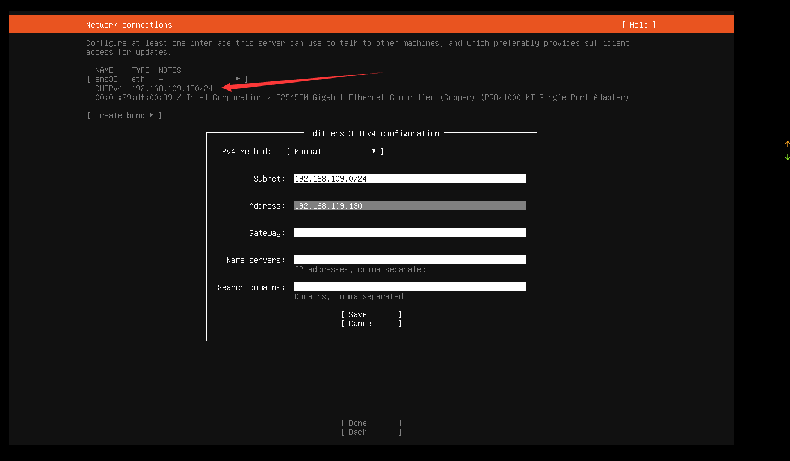Click Done at the bottom
The height and width of the screenshot is (461, 790).
(x=371, y=423)
